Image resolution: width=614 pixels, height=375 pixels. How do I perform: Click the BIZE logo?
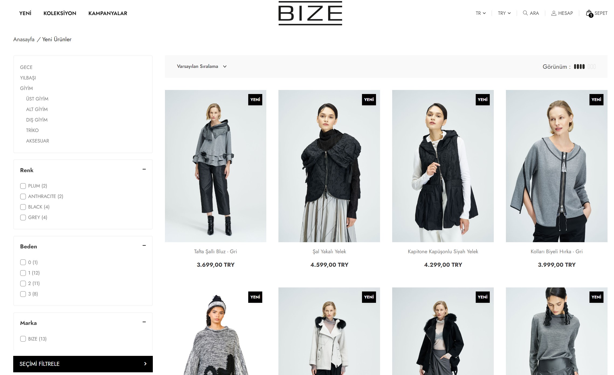tap(310, 13)
